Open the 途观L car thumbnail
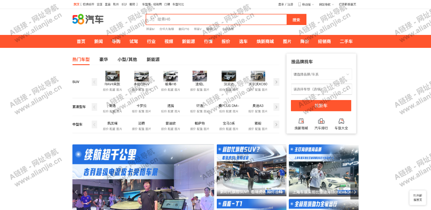Screen dimensions: 431x210 (200, 76)
